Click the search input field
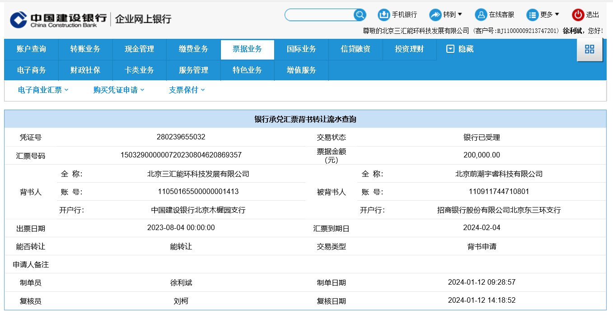This screenshot has width=613, height=323. pyautogui.click(x=319, y=15)
